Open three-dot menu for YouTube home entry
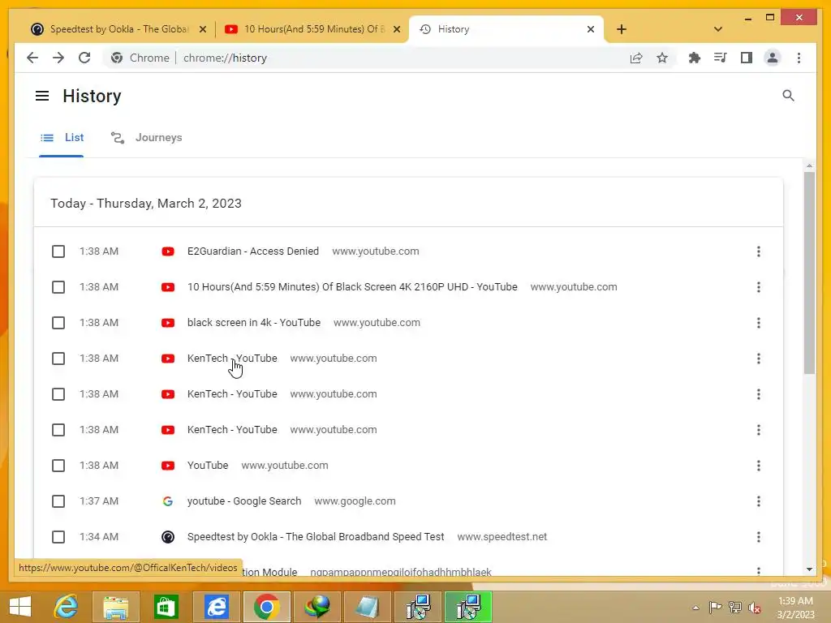This screenshot has width=831, height=623. 759,466
